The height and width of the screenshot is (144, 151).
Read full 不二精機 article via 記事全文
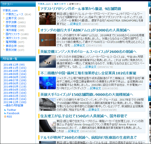coord(94,88)
